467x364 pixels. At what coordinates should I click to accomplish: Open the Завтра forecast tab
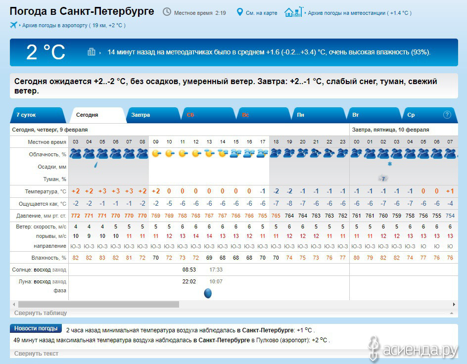[153, 115]
